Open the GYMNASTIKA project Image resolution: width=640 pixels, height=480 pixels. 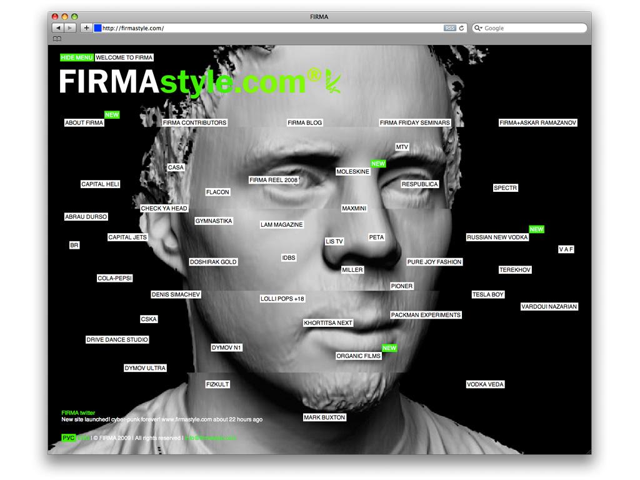click(214, 221)
